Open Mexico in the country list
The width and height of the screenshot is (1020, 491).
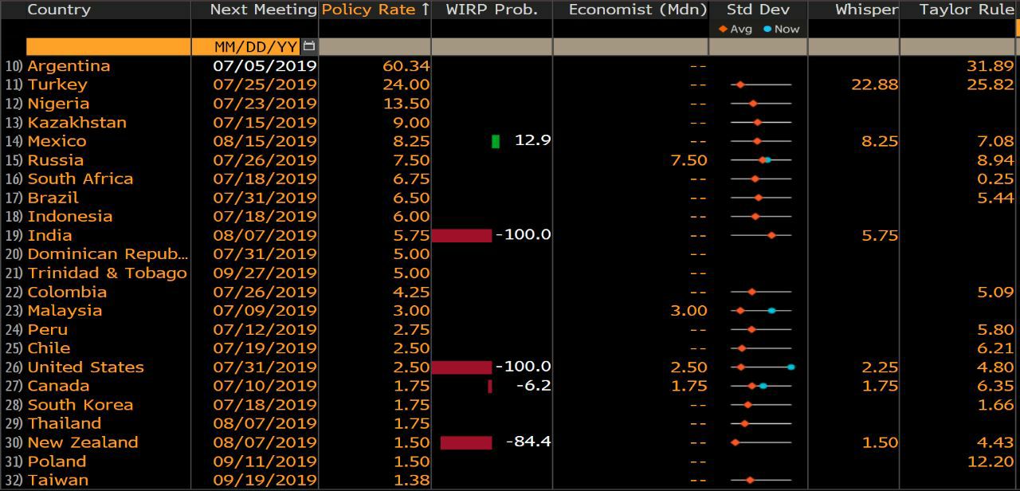tap(57, 141)
